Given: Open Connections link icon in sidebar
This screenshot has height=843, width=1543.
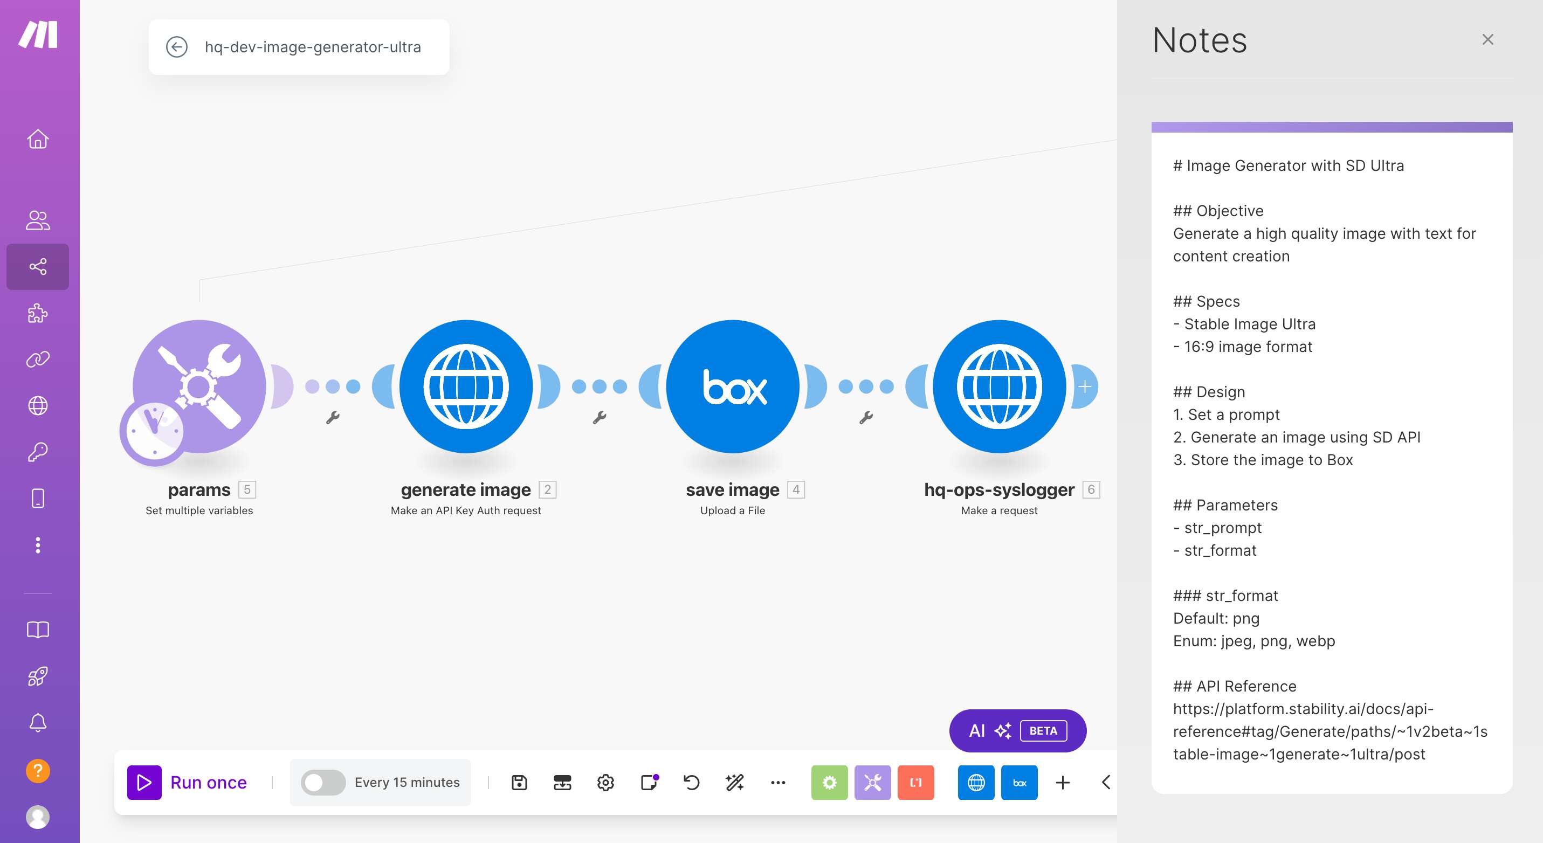Looking at the screenshot, I should (38, 359).
